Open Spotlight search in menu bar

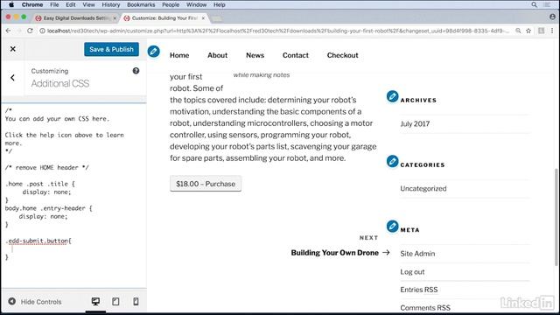[x=534, y=4]
